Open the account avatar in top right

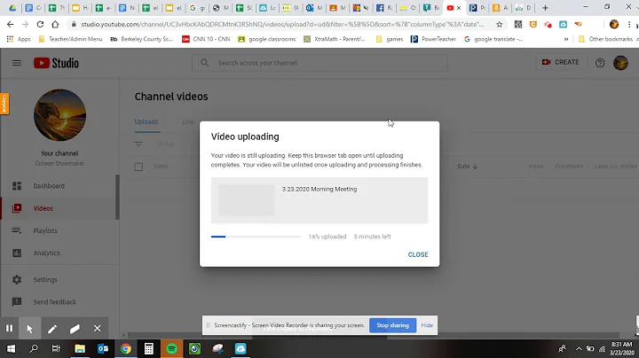[x=620, y=63]
